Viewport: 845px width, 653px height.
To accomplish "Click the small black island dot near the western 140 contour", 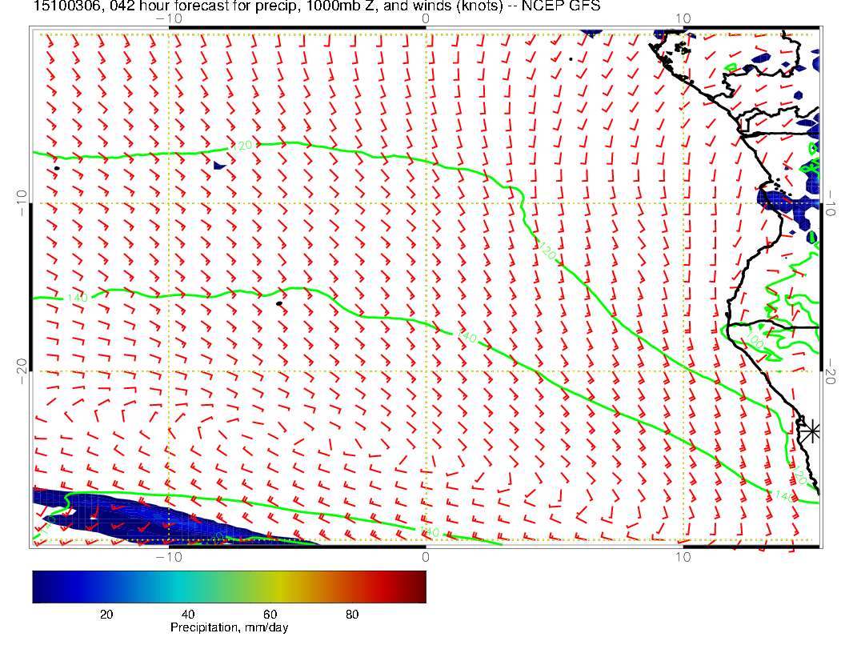I will coord(278,304).
